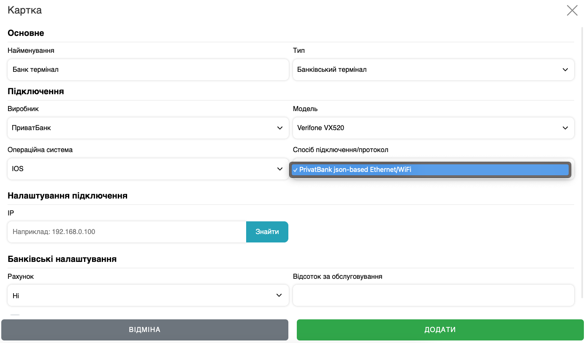Click the Спосіб підключення/протокол label

[340, 150]
